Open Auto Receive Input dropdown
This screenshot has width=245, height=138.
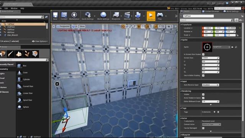pos(211,85)
